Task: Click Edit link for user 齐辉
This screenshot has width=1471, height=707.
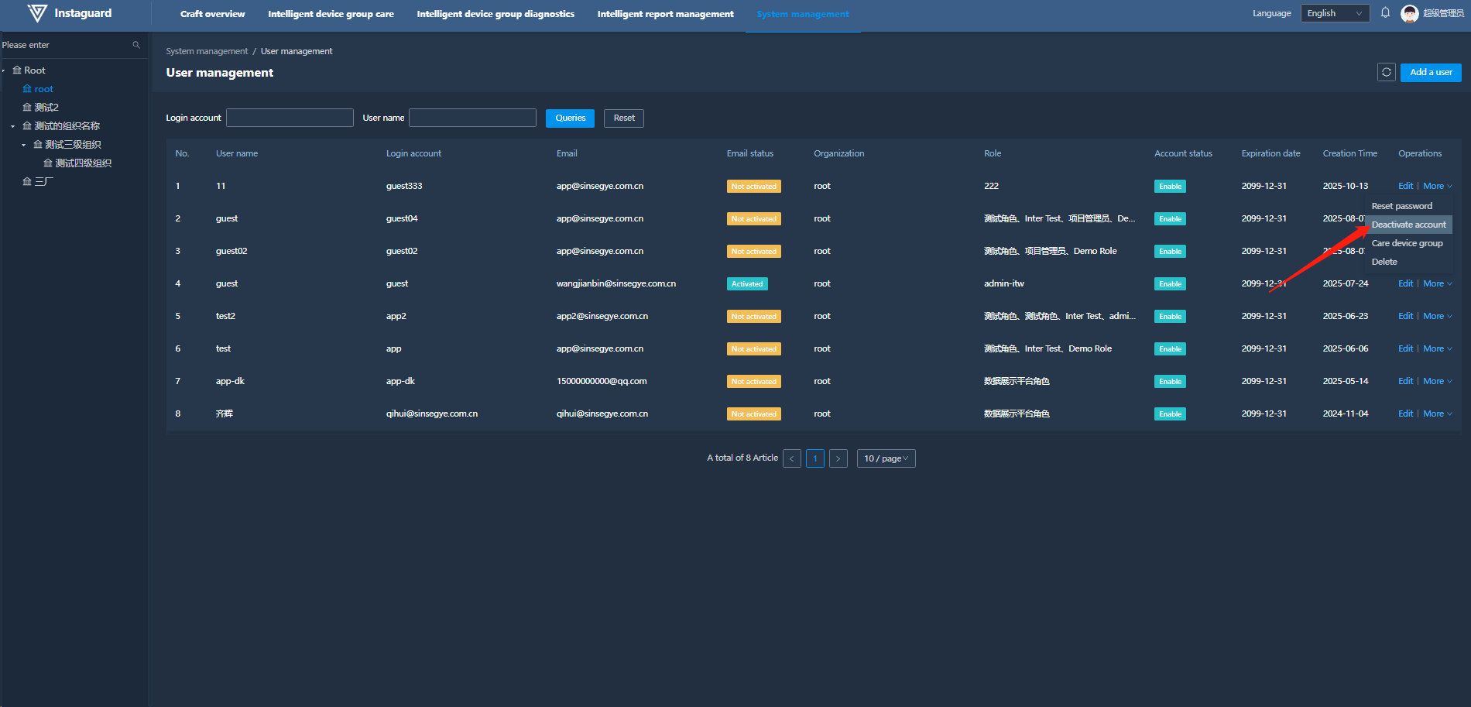Action: click(1405, 414)
